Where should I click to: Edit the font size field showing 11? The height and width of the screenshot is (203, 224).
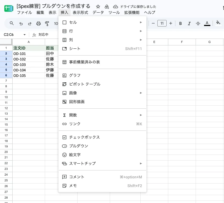(162, 23)
